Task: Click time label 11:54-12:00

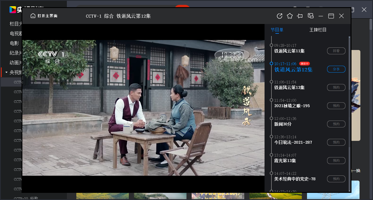Action: (285, 100)
